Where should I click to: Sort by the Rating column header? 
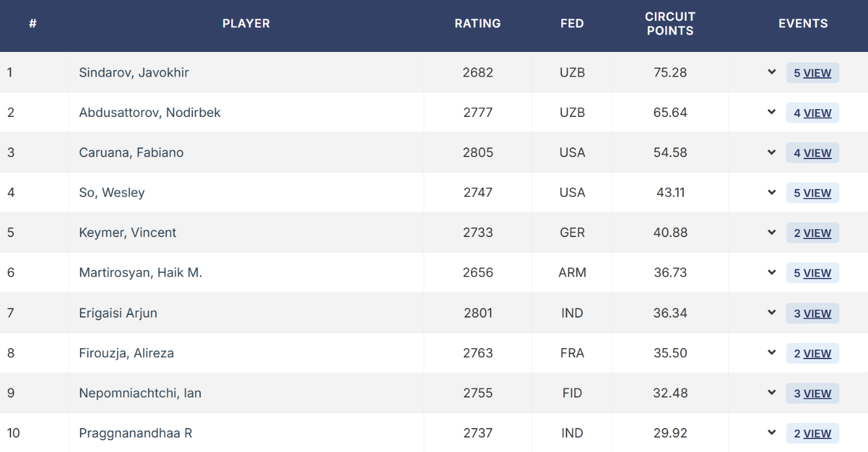(x=478, y=23)
